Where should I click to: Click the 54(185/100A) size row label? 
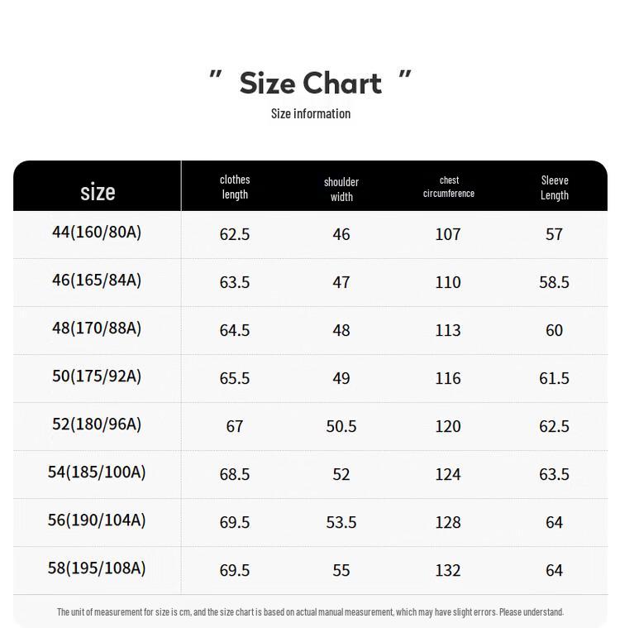point(97,472)
